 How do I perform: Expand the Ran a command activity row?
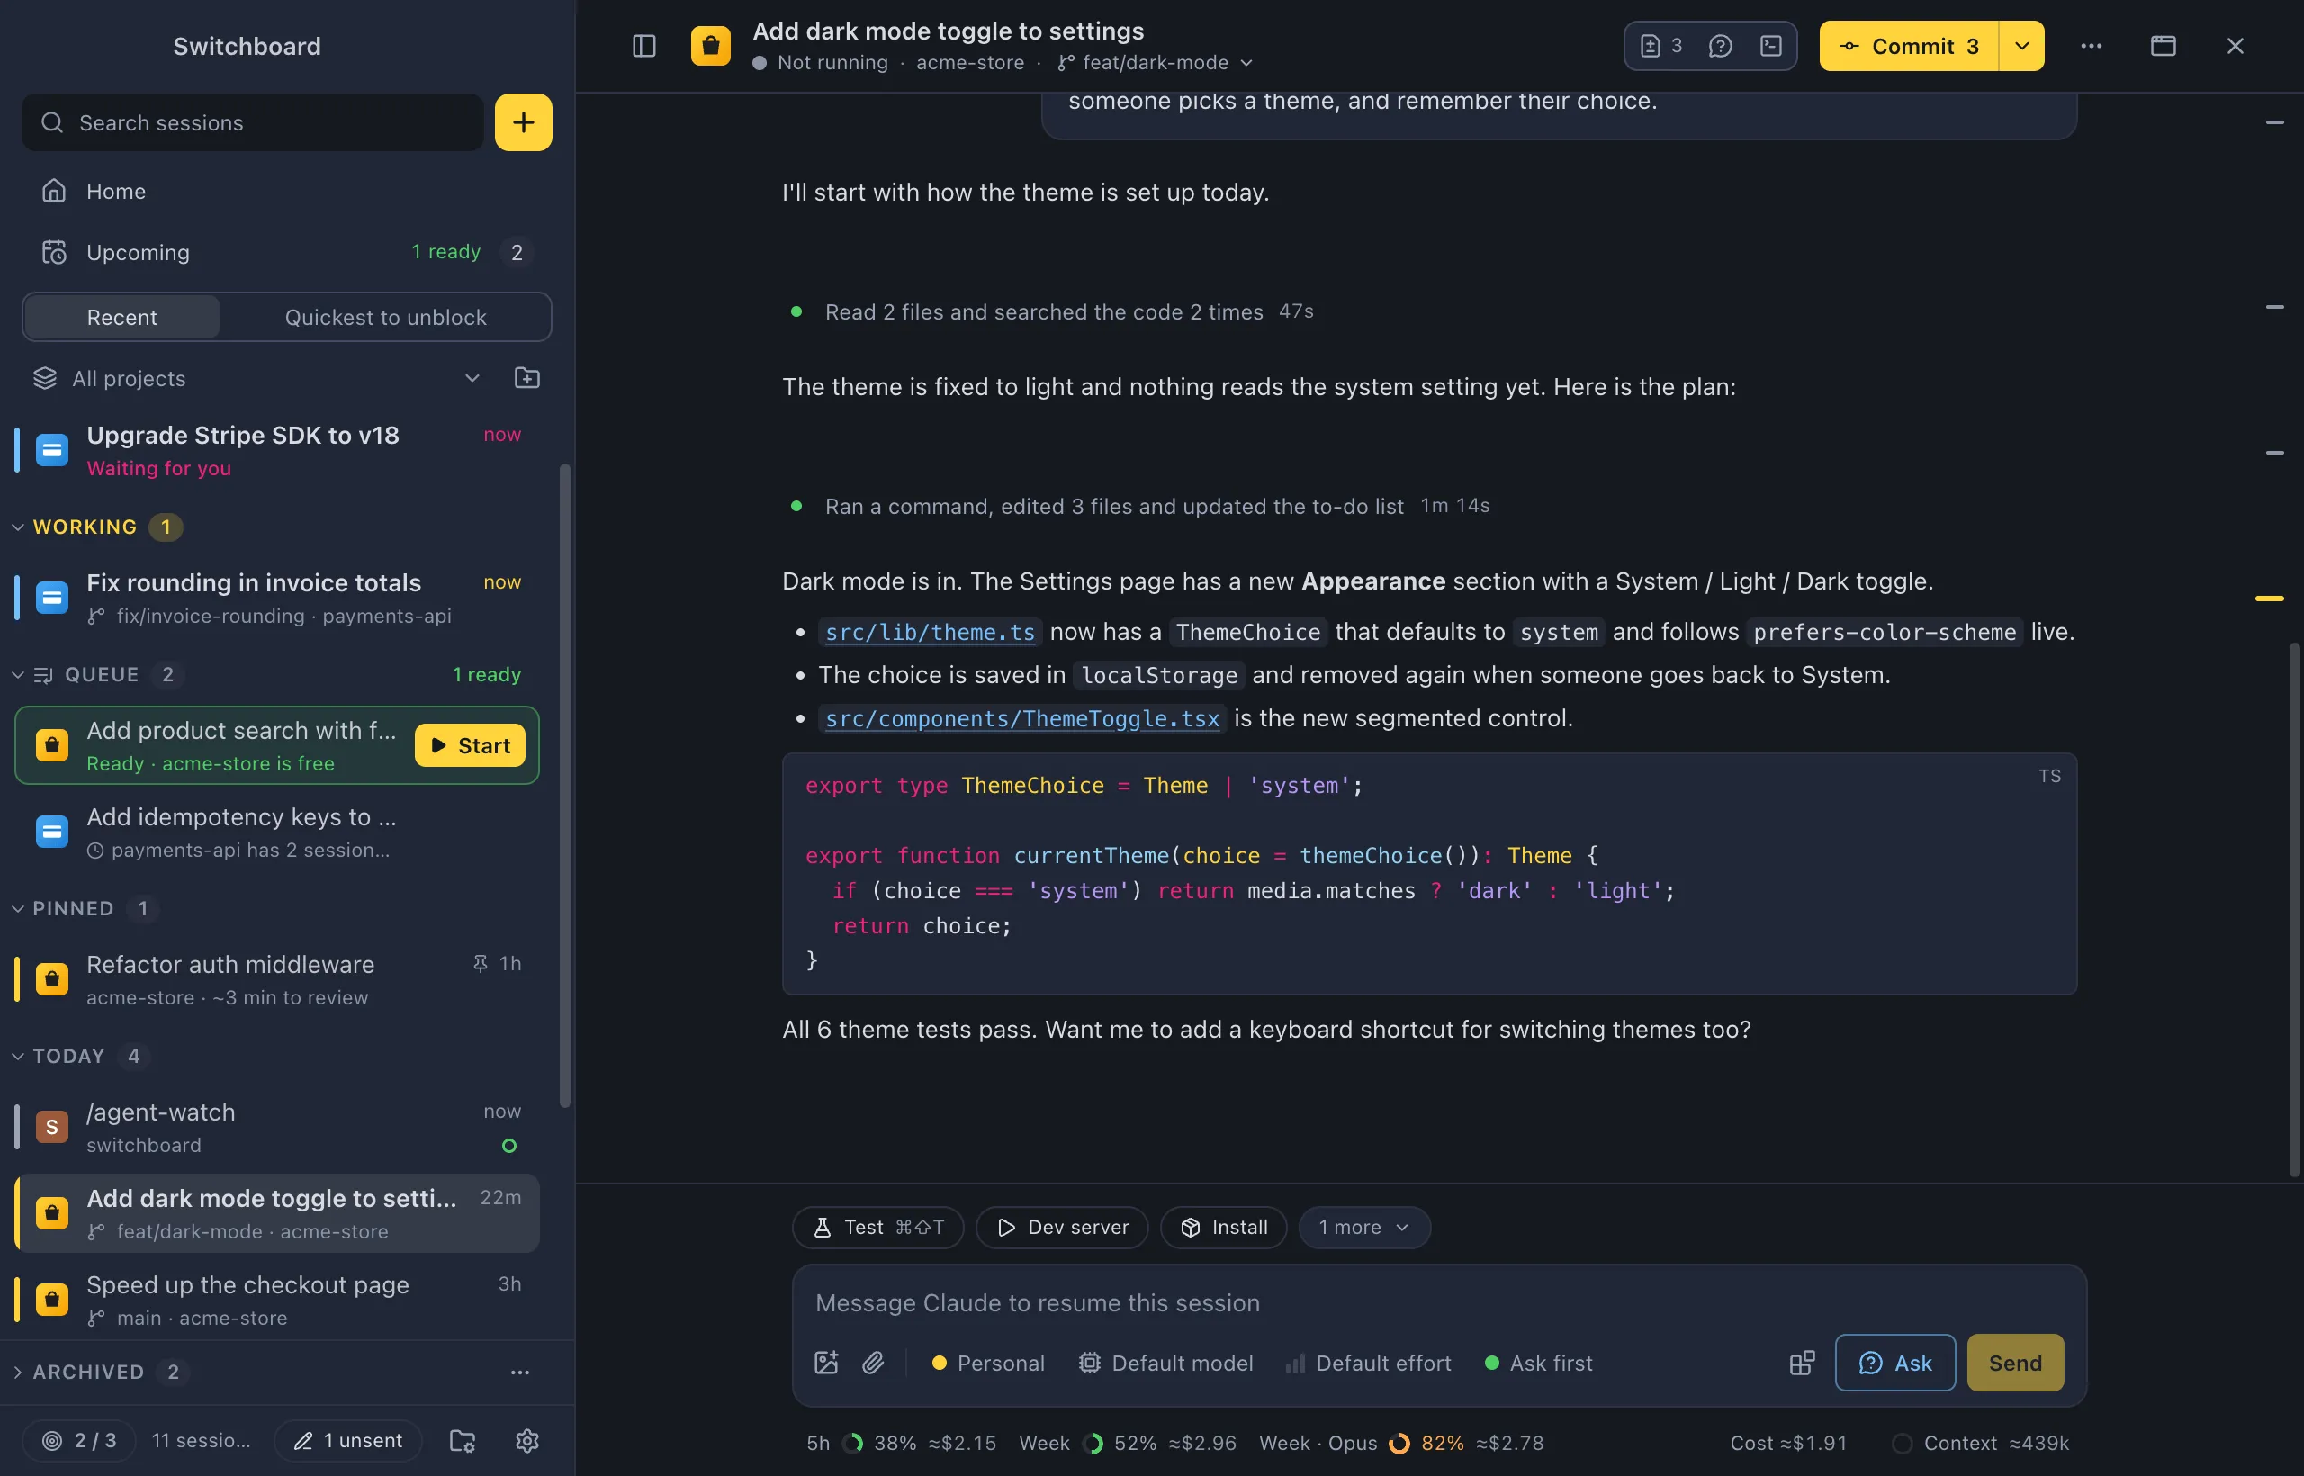(x=1138, y=505)
